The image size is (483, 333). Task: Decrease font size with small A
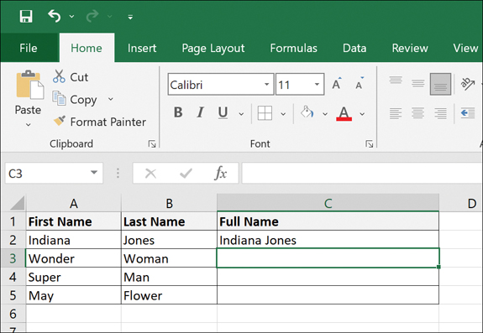[360, 84]
